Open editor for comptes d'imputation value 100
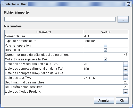Screen dimensions: 133x108 (x=126, y=69)
